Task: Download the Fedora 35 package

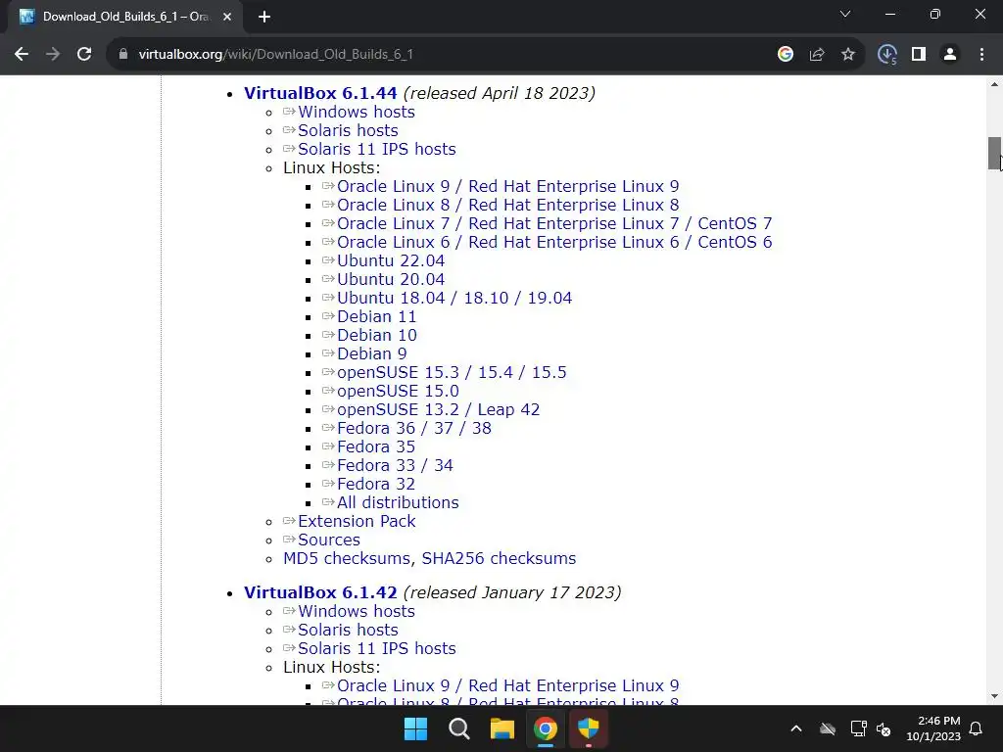Action: [376, 446]
